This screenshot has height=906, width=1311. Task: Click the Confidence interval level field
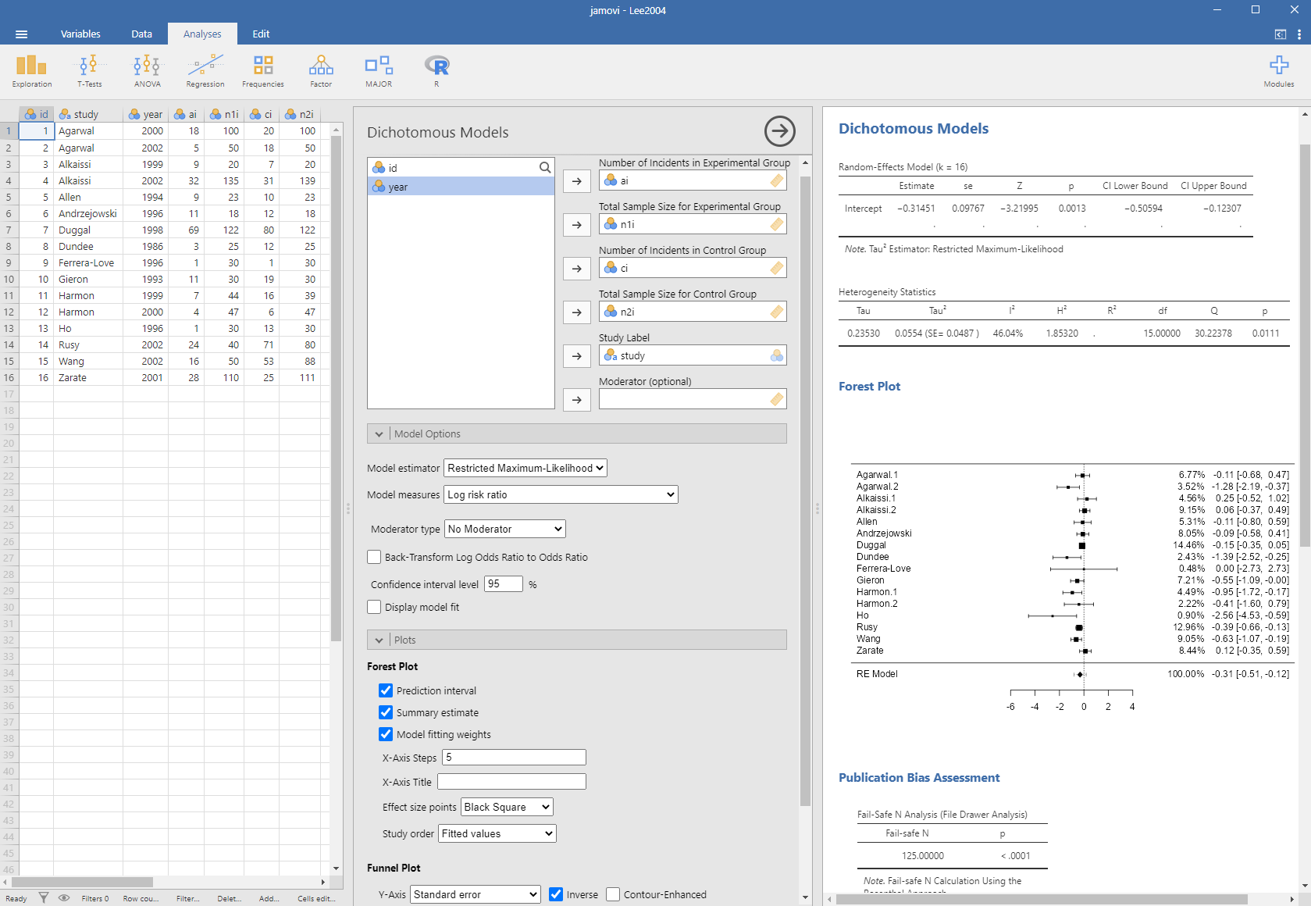504,583
